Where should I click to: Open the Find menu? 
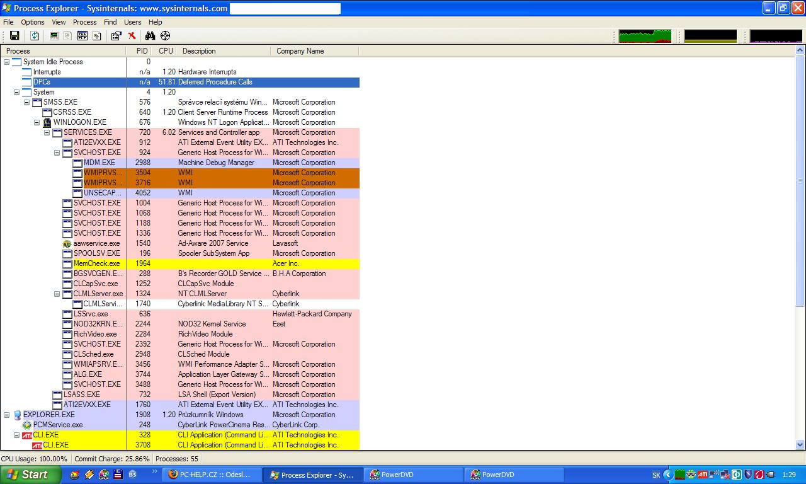[110, 22]
